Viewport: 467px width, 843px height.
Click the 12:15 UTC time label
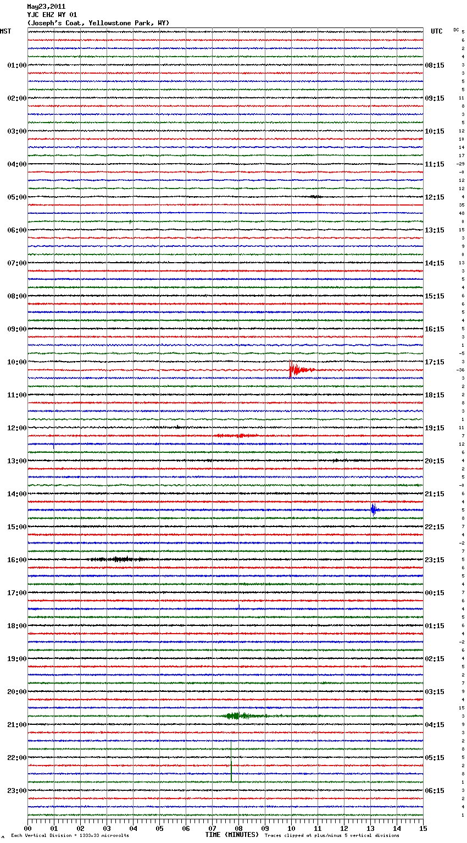[435, 197]
